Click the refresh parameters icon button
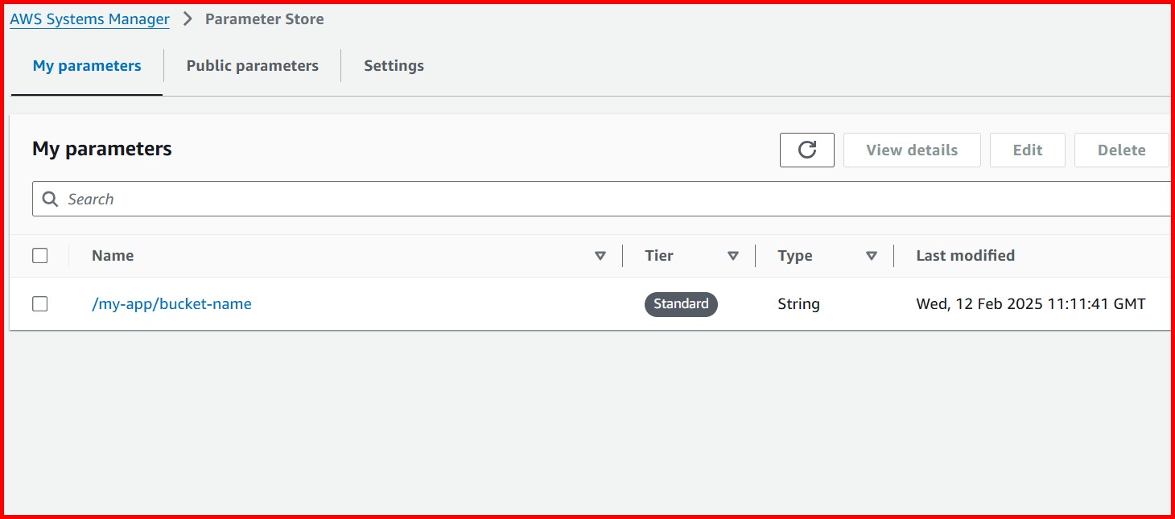 806,150
